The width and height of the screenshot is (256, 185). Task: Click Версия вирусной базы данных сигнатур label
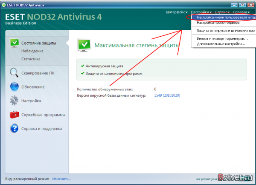[x=111, y=95]
